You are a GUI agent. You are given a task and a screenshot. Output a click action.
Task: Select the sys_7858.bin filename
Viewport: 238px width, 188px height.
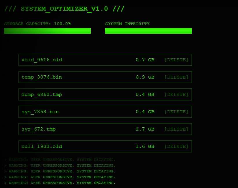(x=40, y=112)
